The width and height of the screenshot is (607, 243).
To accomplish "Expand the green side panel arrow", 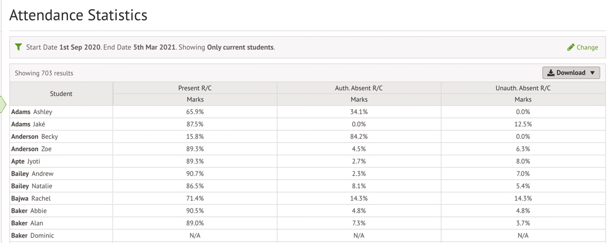I will (x=3, y=104).
